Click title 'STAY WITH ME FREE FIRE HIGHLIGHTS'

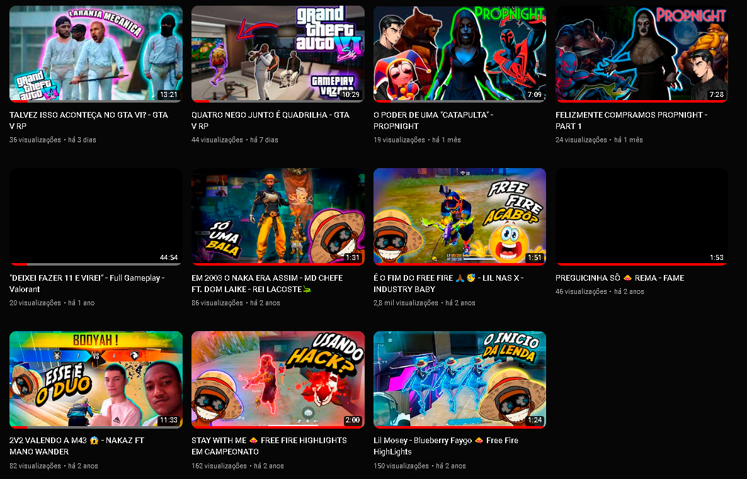269,446
